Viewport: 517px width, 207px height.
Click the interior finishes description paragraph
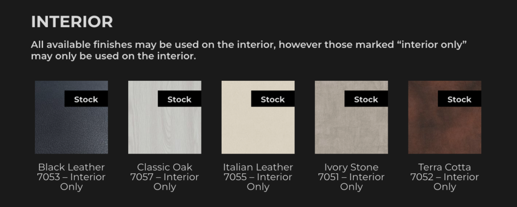tap(247, 50)
